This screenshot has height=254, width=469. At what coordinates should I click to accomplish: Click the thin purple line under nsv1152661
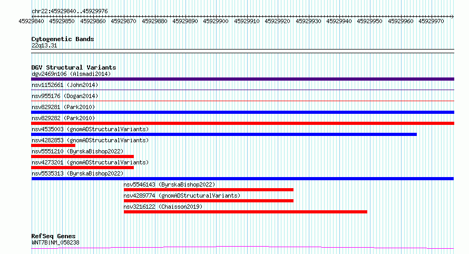click(x=242, y=90)
